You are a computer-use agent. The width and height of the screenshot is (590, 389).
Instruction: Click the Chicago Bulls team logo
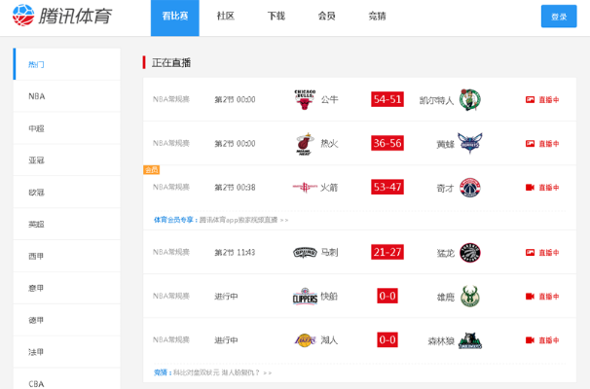pyautogui.click(x=305, y=99)
